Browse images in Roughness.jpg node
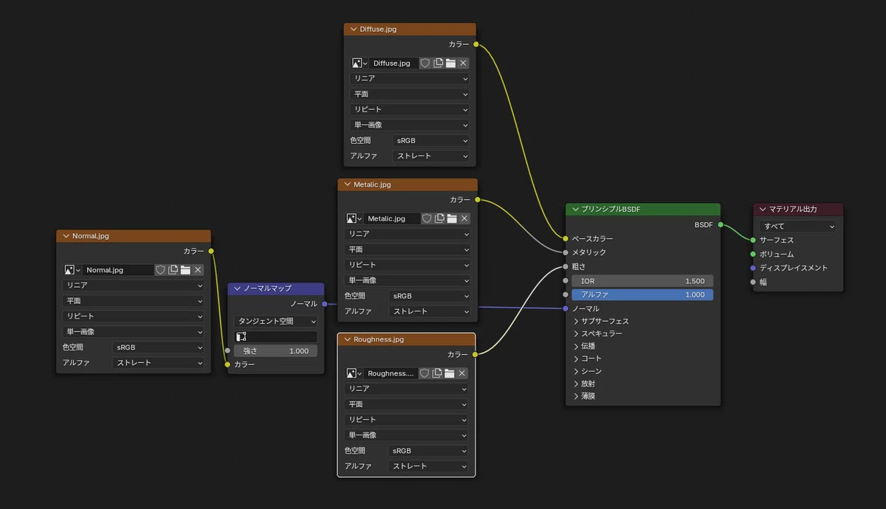 pyautogui.click(x=354, y=373)
